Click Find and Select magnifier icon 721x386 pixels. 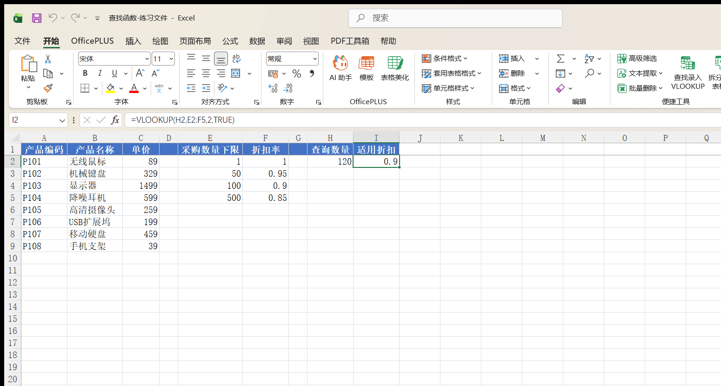point(590,73)
